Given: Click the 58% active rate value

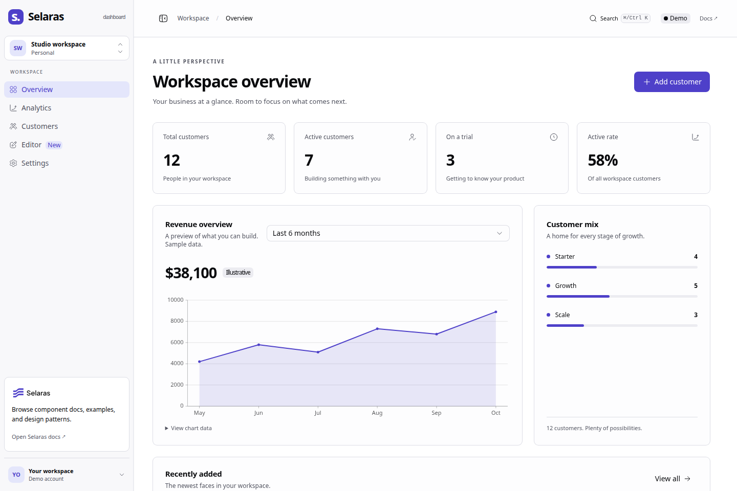Looking at the screenshot, I should [603, 161].
